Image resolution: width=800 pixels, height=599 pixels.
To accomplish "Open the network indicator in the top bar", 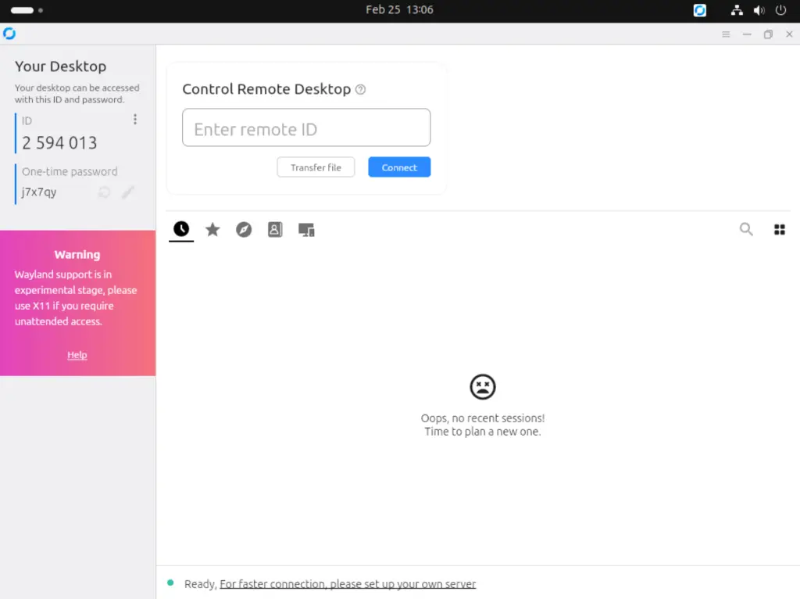I will click(737, 10).
